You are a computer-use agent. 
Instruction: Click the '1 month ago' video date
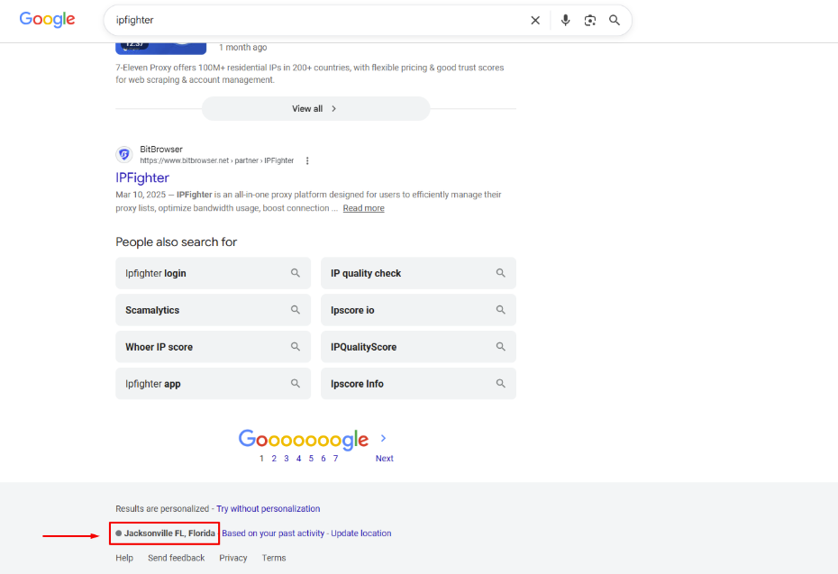(242, 48)
